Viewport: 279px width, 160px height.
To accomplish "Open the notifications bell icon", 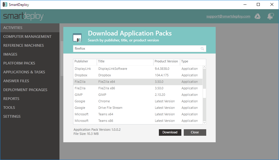I will click(270, 16).
